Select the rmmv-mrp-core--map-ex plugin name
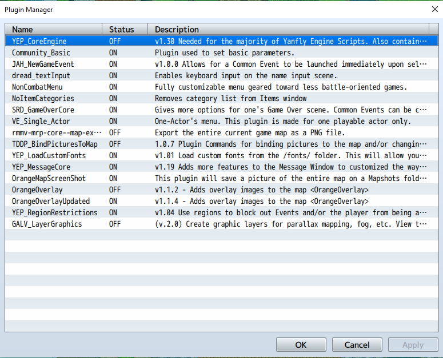This screenshot has width=443, height=358. pyautogui.click(x=57, y=132)
